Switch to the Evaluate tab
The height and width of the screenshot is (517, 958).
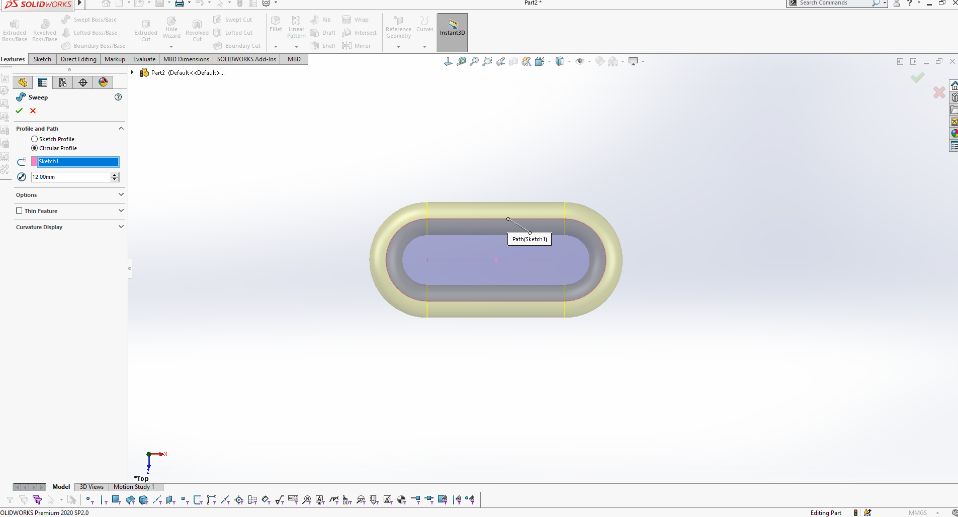144,59
